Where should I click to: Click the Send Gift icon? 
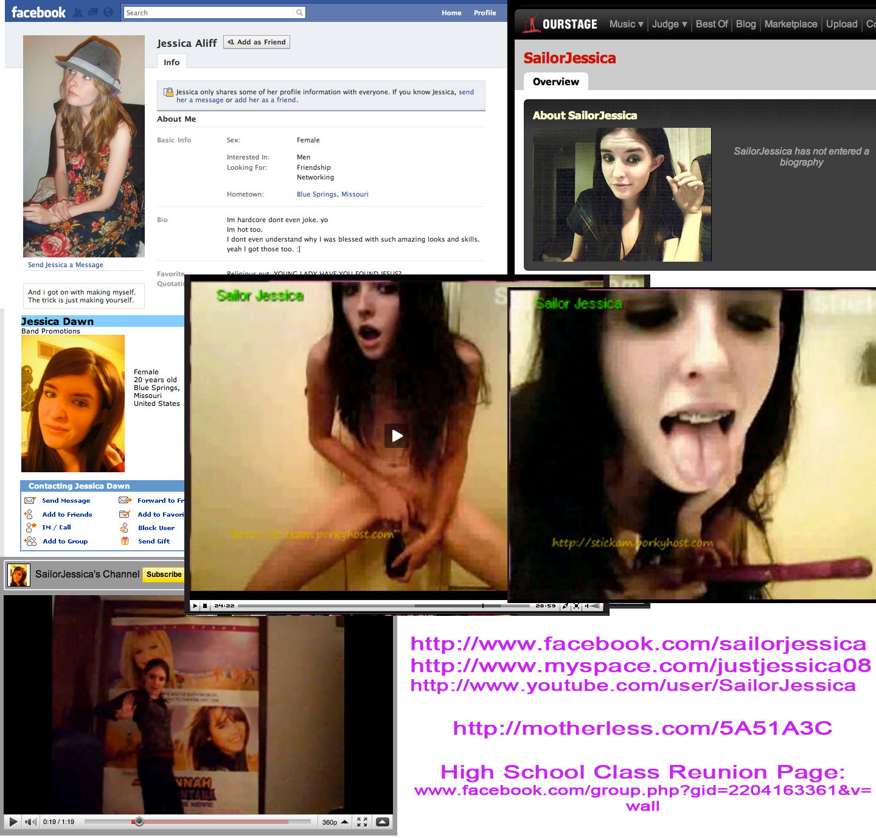pyautogui.click(x=125, y=541)
